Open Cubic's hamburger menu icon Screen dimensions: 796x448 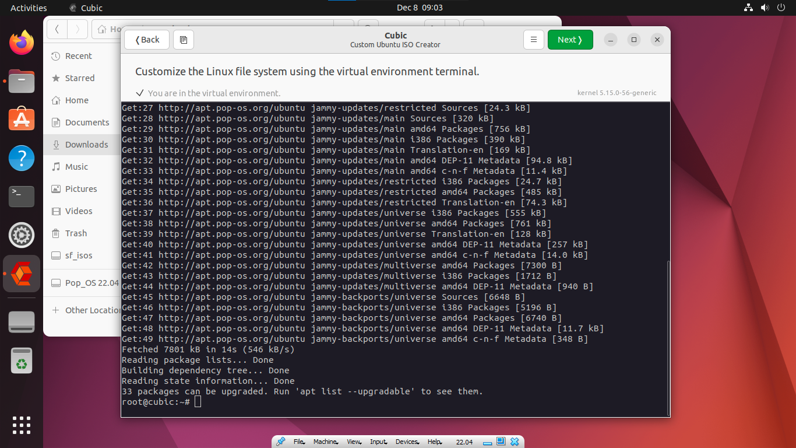point(534,40)
